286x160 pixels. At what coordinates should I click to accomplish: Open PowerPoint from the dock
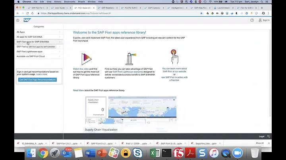(102, 153)
